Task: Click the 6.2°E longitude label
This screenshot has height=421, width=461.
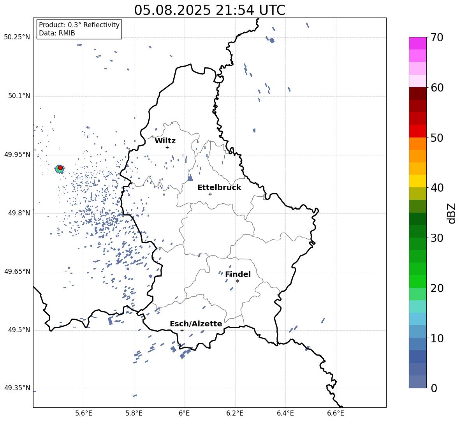Action: click(x=235, y=413)
